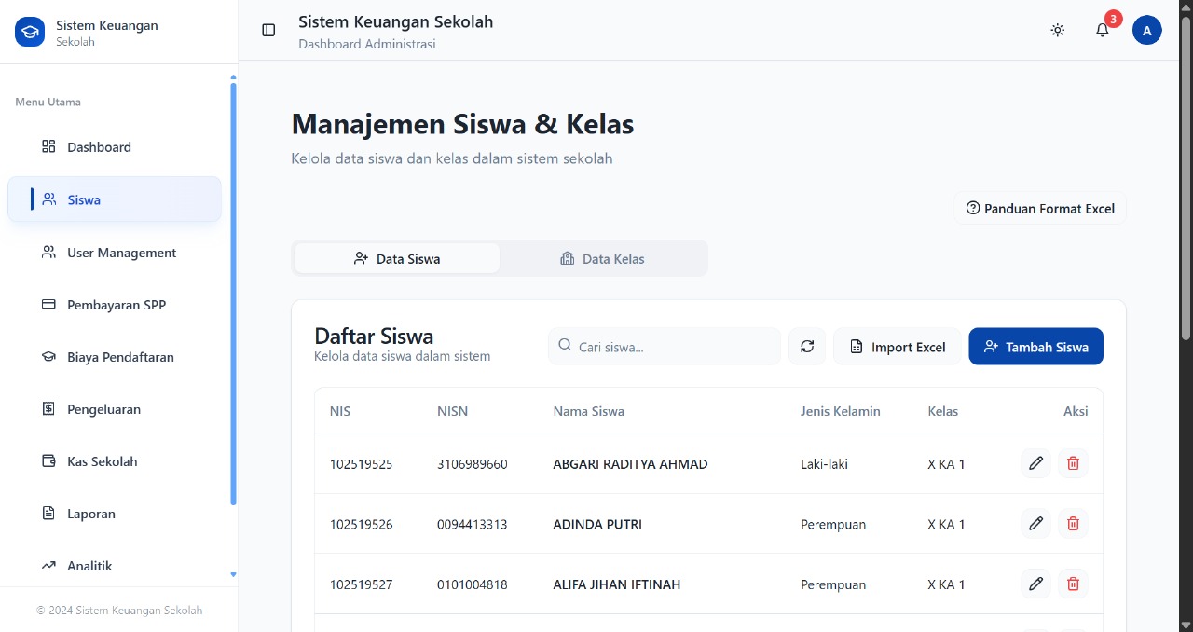Click the sidebar scrollbar up arrow
Viewport: 1193px width, 632px height.
(233, 77)
